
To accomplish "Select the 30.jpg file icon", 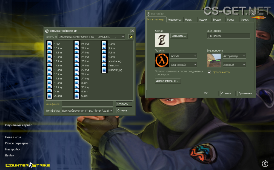I will 77,87.
